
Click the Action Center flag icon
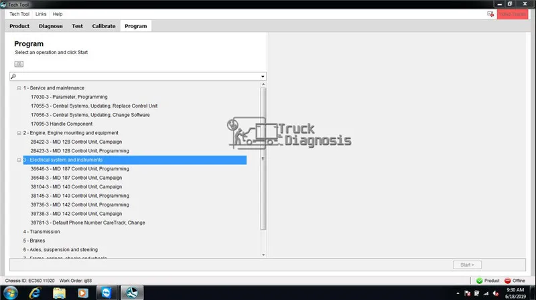467,293
